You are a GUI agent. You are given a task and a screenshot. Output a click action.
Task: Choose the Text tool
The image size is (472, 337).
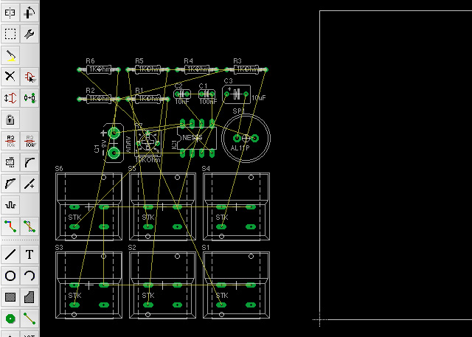(x=29, y=254)
